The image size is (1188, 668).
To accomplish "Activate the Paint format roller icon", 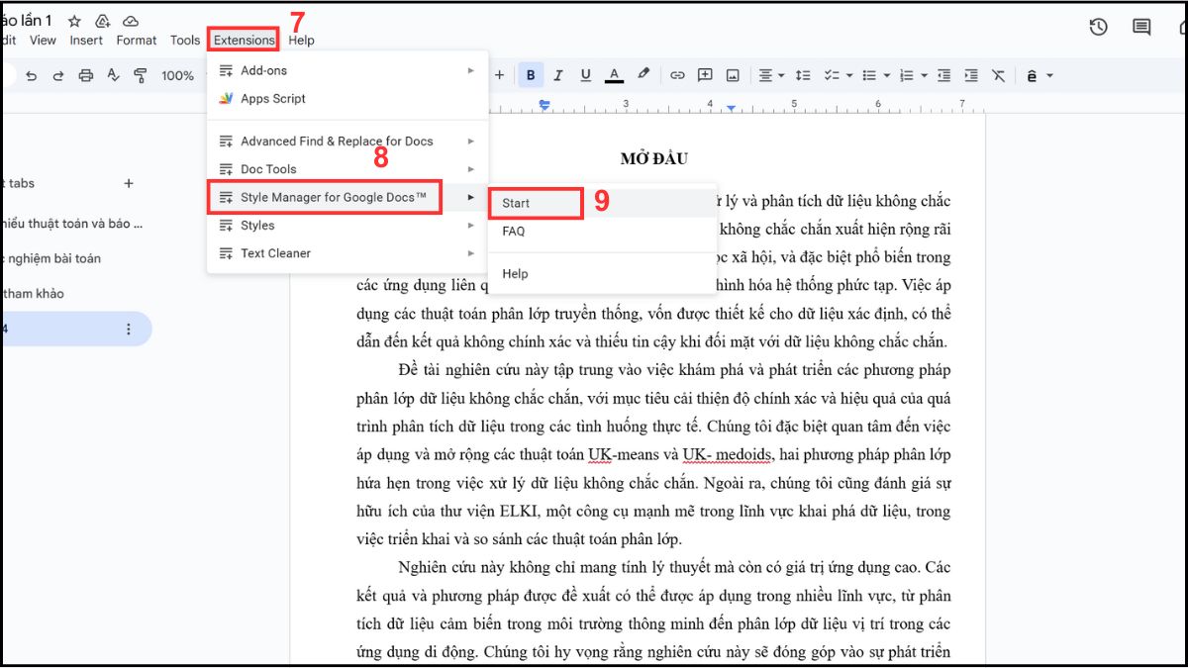I will tap(140, 75).
